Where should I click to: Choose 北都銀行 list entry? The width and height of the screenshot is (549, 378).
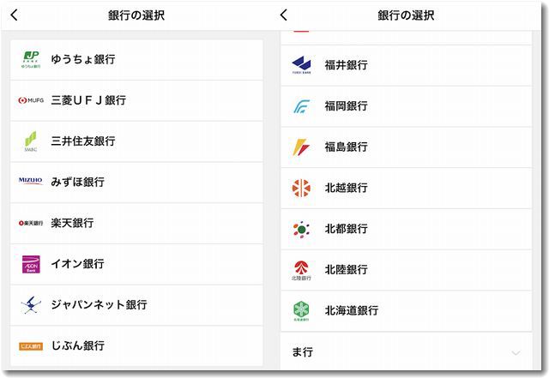click(346, 229)
